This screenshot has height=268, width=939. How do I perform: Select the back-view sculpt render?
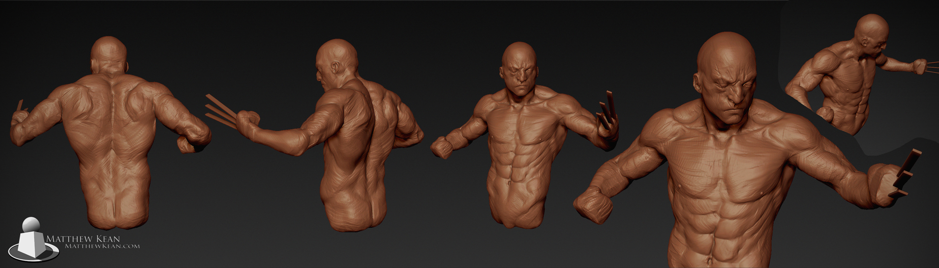pos(111,133)
